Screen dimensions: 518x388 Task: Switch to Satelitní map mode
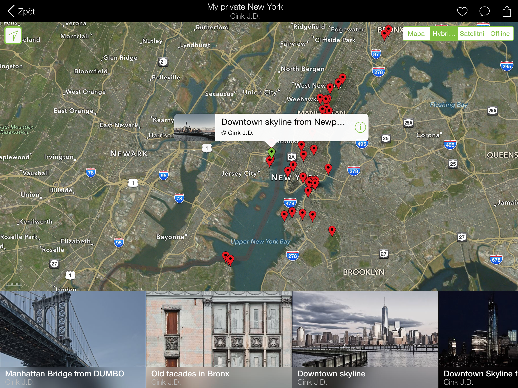(x=472, y=34)
